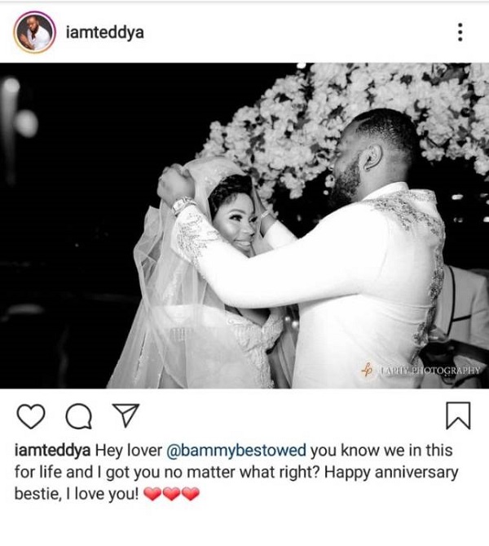
Task: Open the three-dot more options menu
Action: [460, 33]
